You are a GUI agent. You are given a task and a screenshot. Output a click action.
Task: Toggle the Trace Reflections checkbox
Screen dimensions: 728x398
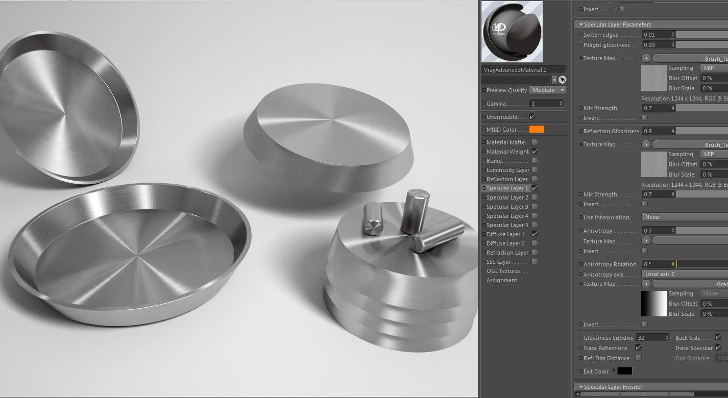(638, 347)
